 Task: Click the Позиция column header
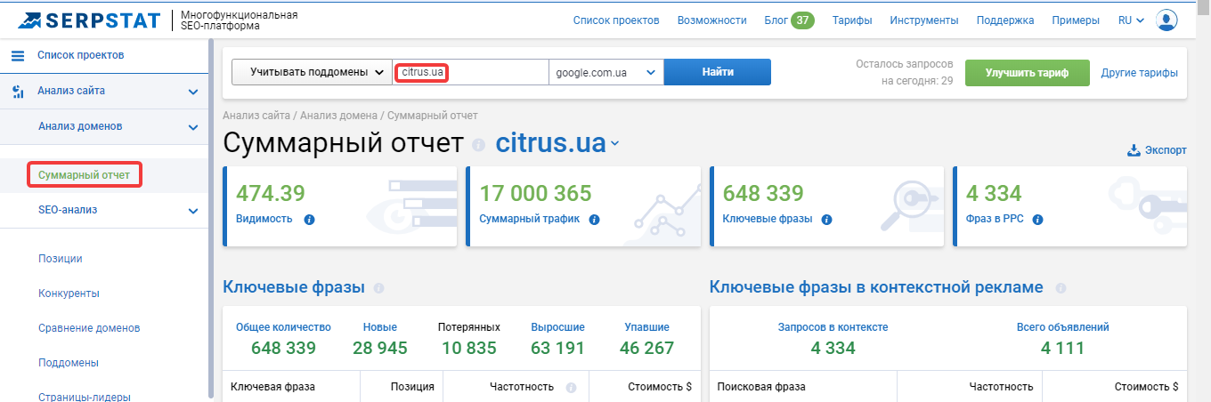click(412, 388)
